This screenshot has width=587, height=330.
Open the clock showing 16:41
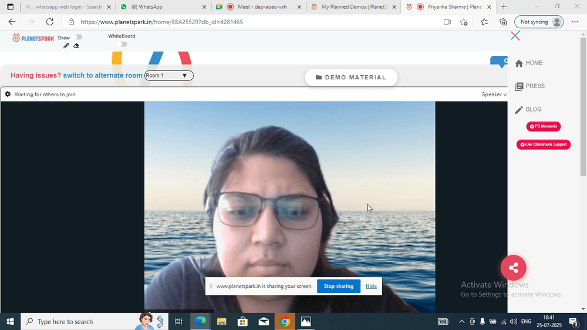(549, 321)
